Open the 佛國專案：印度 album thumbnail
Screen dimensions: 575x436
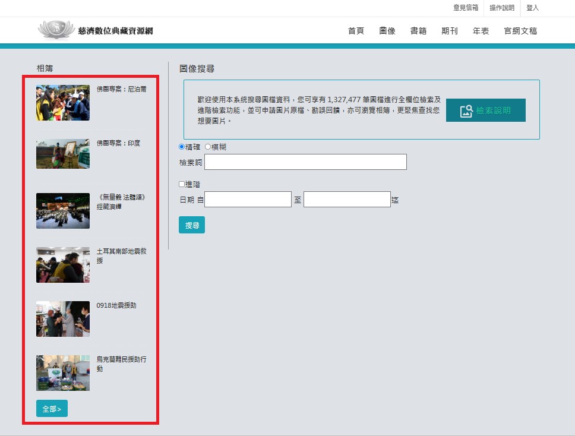[x=63, y=154]
